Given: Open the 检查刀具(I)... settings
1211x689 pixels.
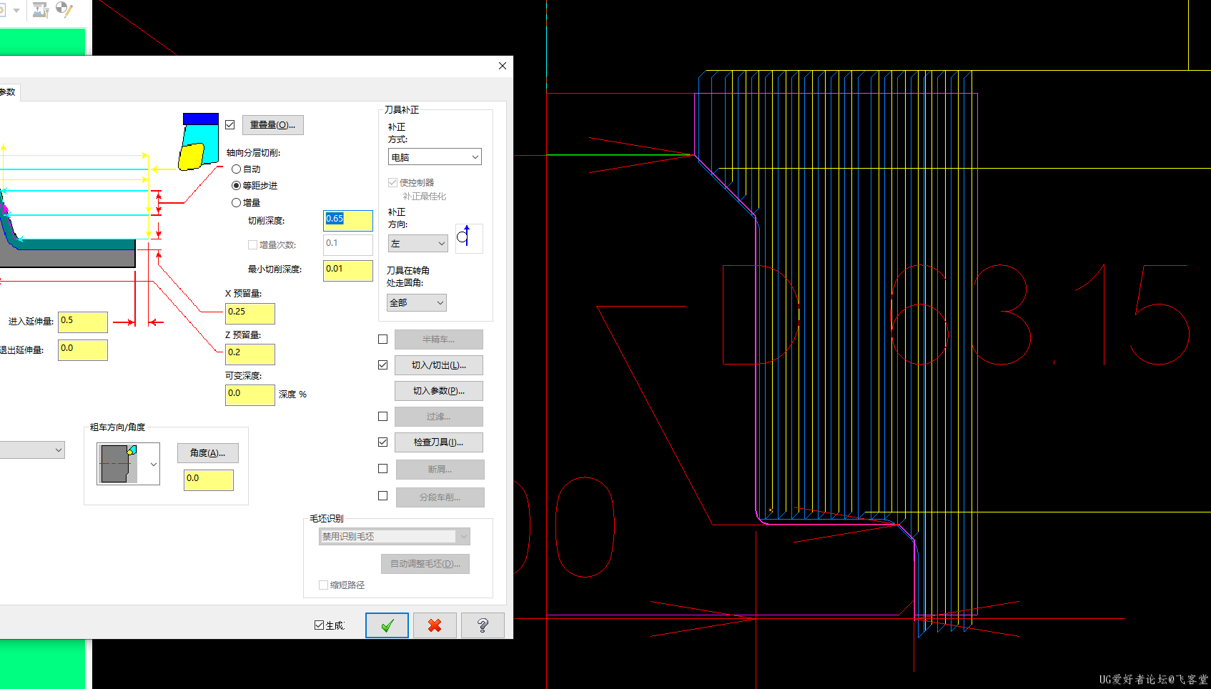Looking at the screenshot, I should point(439,442).
